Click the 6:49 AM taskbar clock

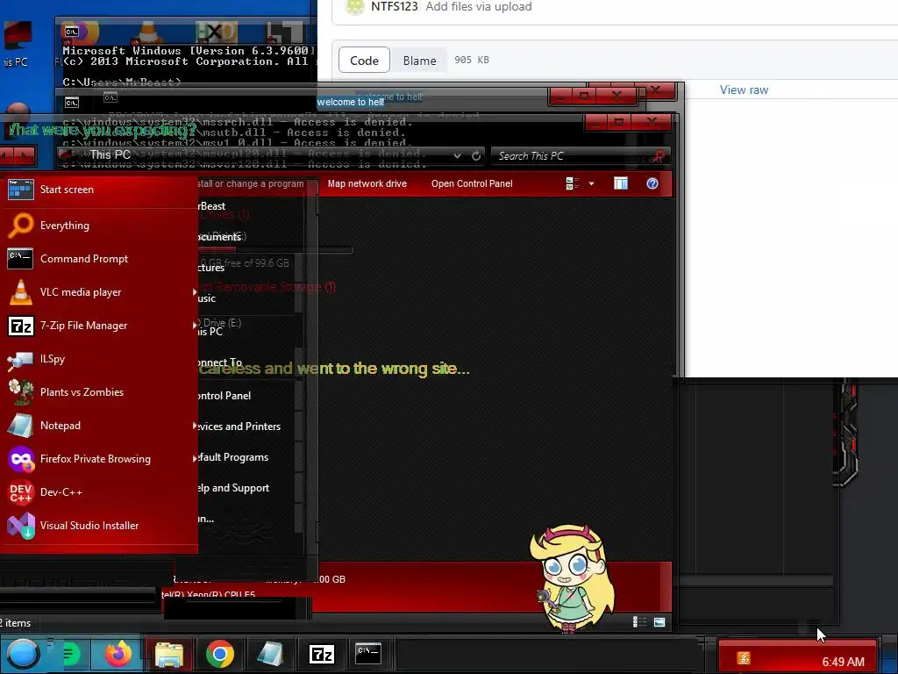click(x=843, y=662)
